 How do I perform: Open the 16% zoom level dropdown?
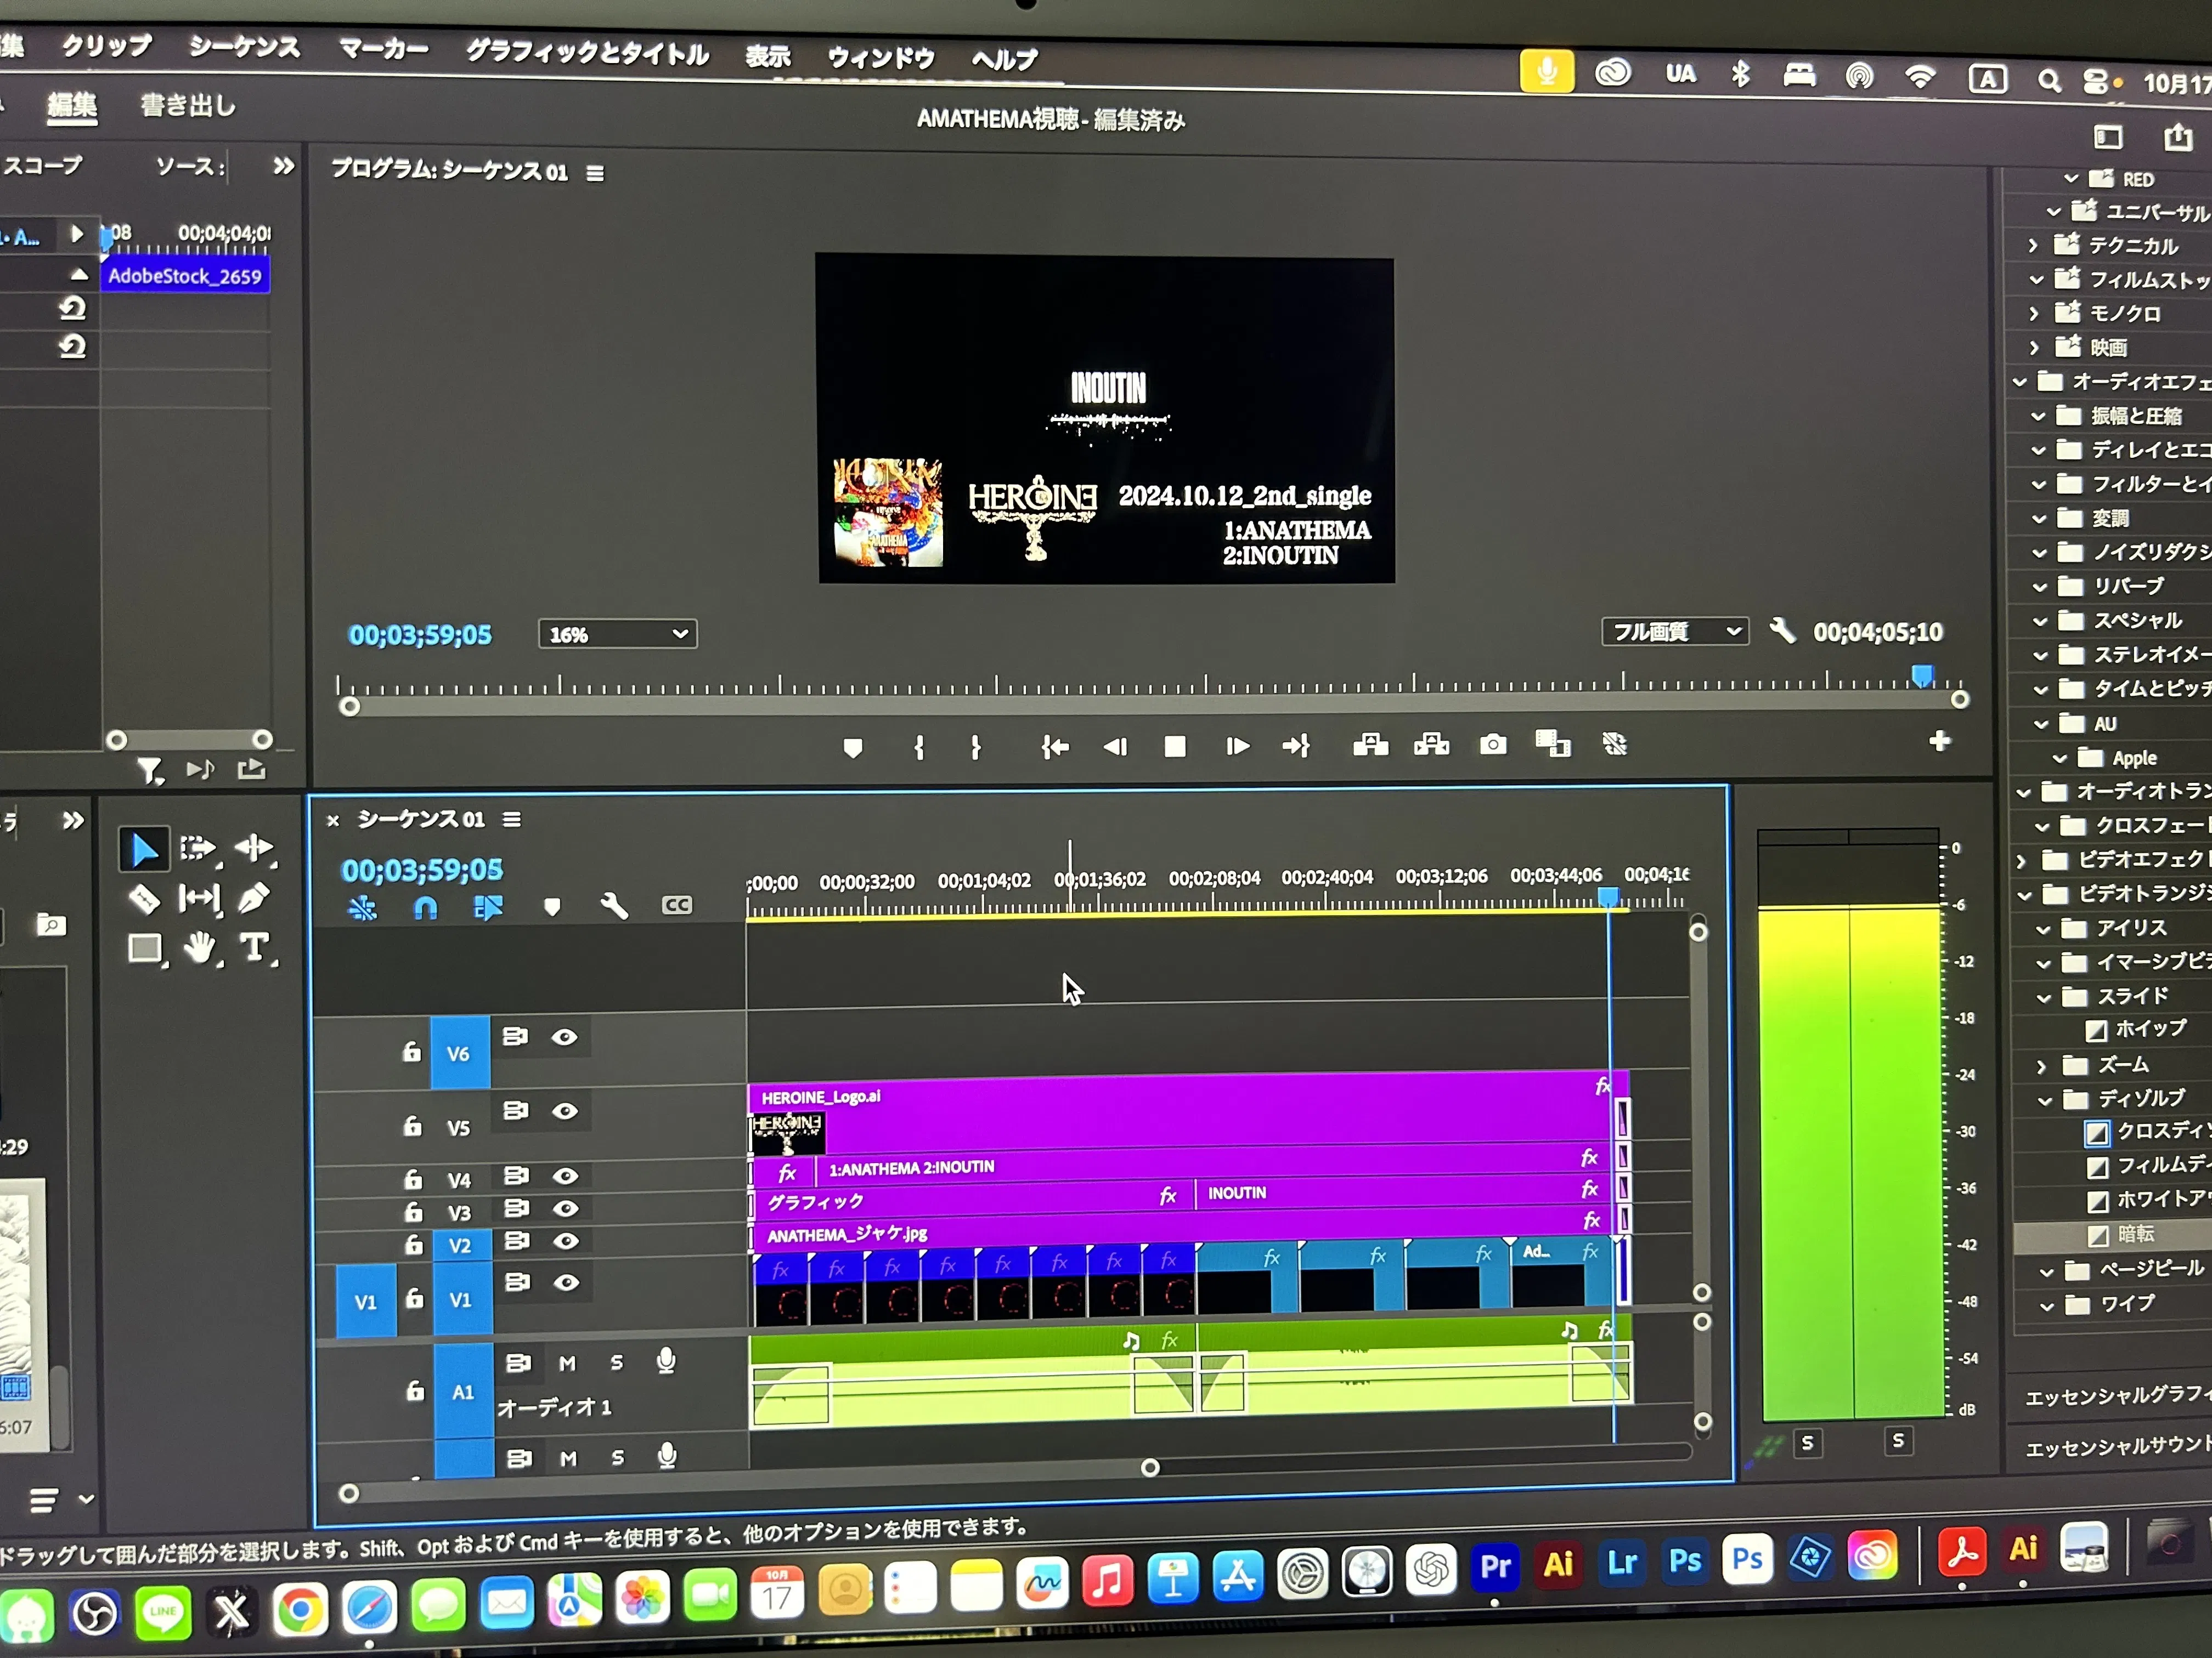617,634
